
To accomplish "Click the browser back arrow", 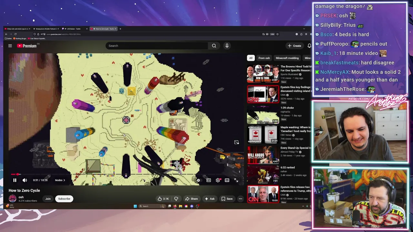I will [6, 34].
